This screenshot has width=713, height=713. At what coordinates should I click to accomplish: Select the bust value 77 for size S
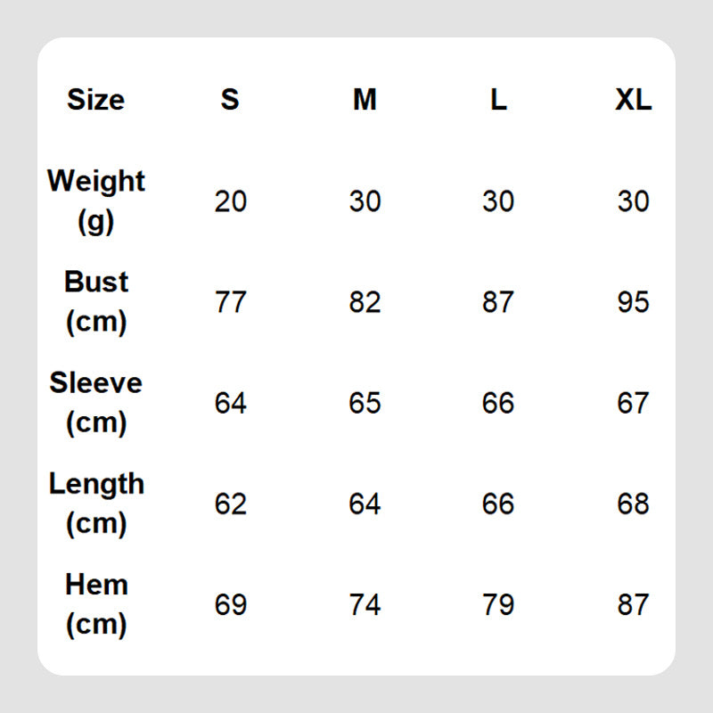point(230,302)
